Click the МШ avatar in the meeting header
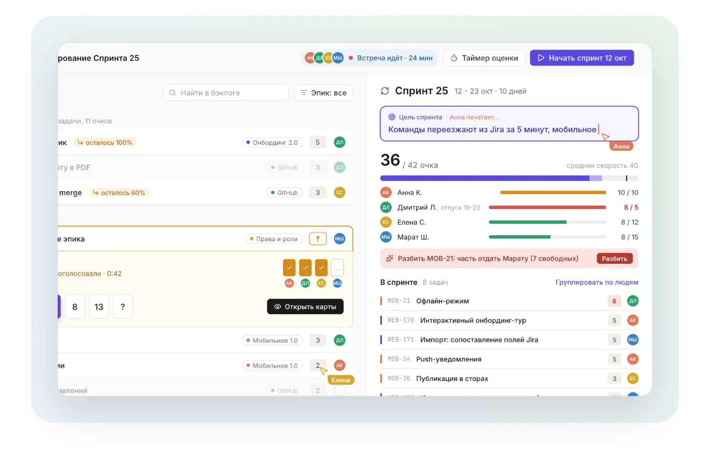The width and height of the screenshot is (710, 469). click(x=338, y=58)
